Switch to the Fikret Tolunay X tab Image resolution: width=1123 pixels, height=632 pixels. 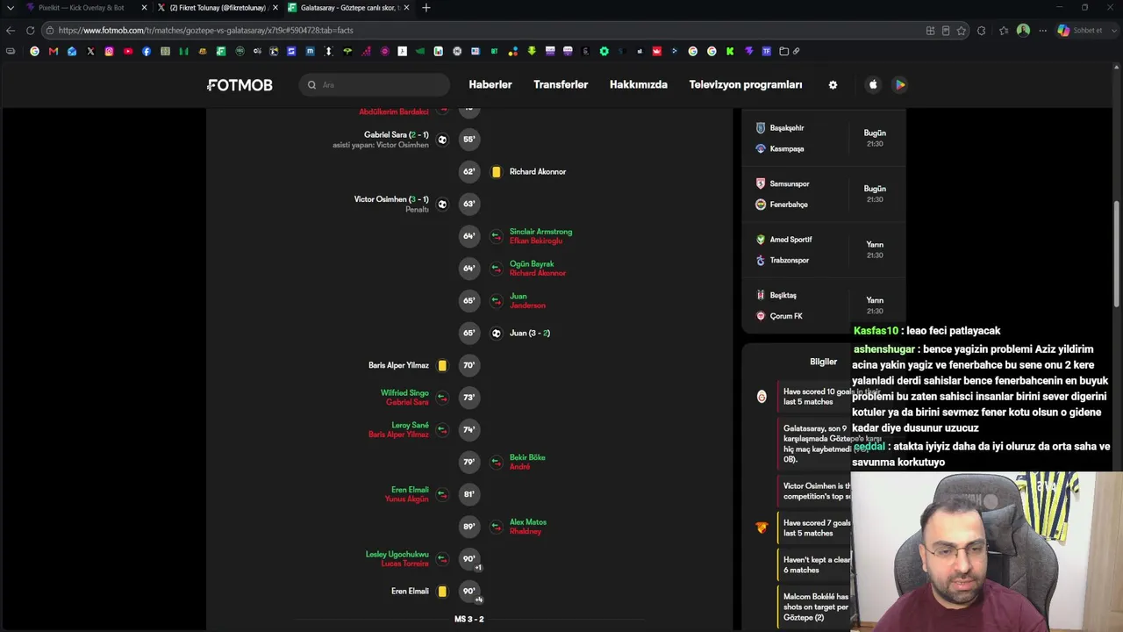218,8
